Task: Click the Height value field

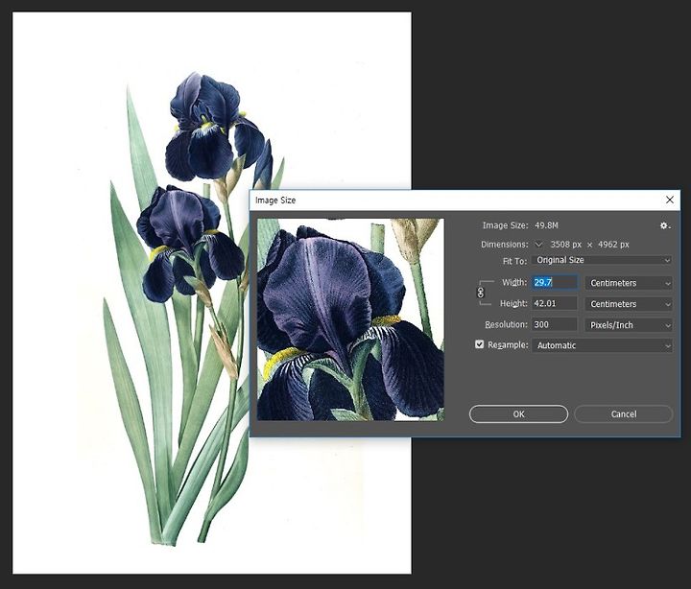Action: pos(555,303)
